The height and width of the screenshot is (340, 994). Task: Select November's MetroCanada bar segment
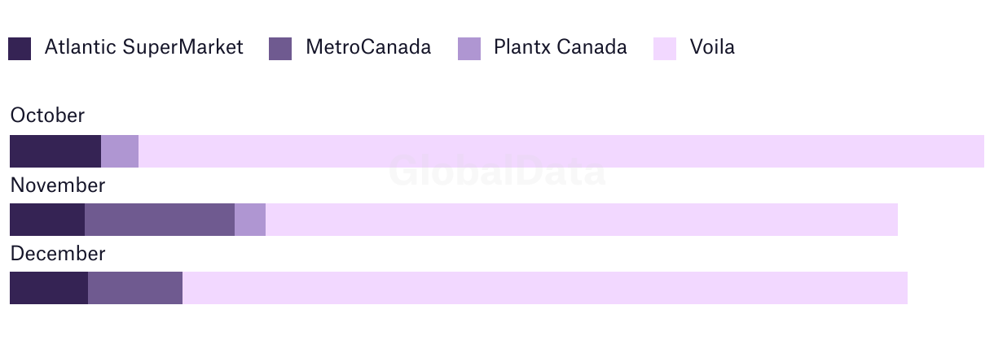[x=160, y=220]
